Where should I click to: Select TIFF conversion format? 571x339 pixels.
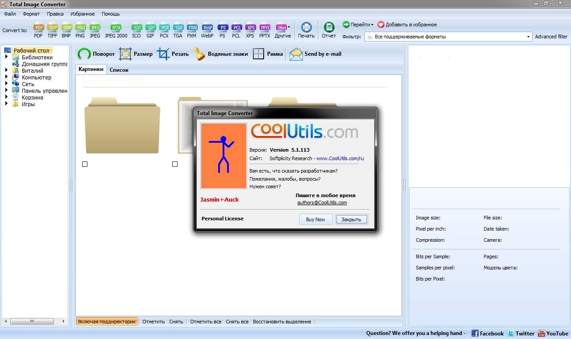(52, 30)
